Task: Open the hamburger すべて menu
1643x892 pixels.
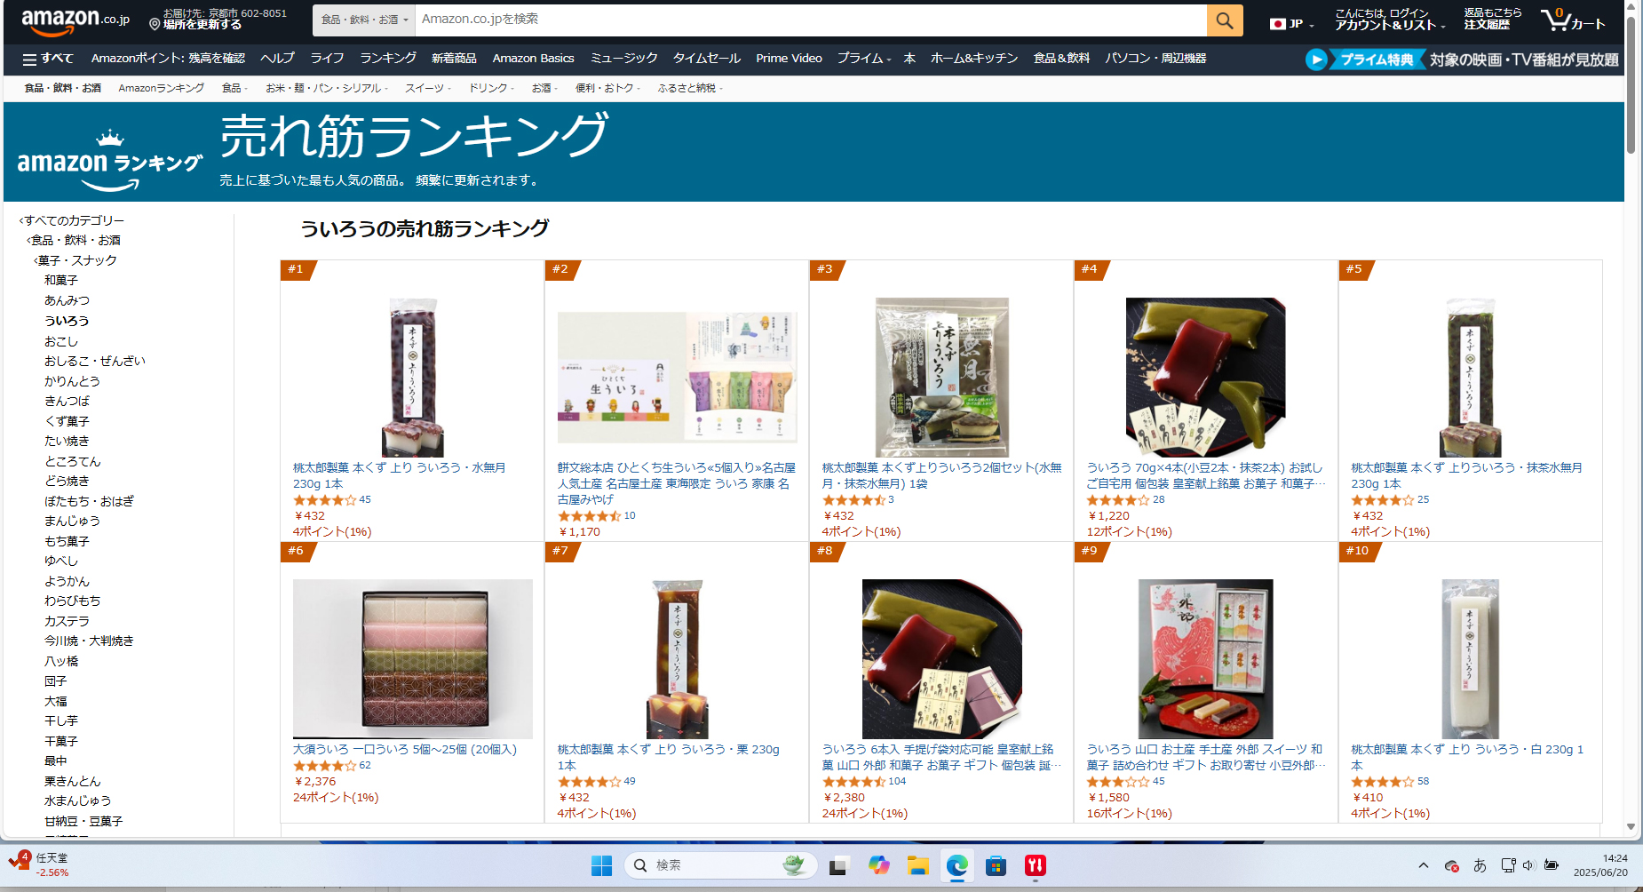Action: click(48, 59)
